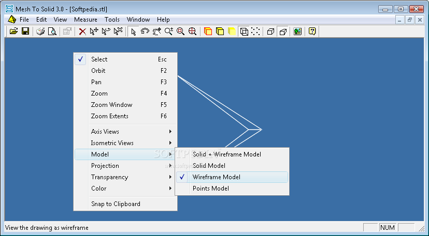Activate the Pan hand tool icon
Screen dimensions: 429x236
tap(157, 32)
